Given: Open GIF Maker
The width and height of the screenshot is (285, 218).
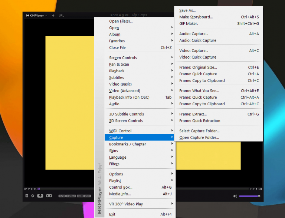Looking at the screenshot, I should point(219,24).
